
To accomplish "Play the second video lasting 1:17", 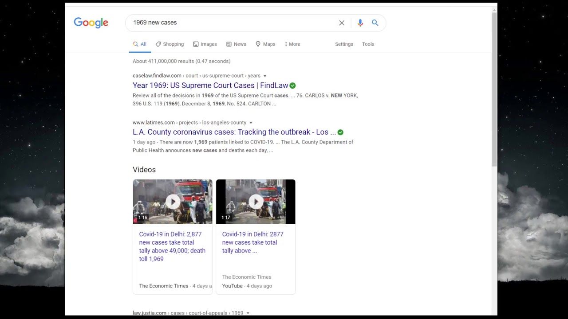I will pyautogui.click(x=256, y=202).
